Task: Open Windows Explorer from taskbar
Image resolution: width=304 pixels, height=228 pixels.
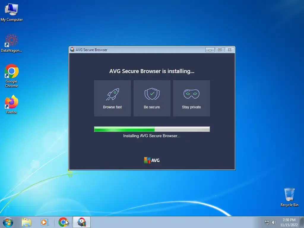Action: (x=26, y=222)
